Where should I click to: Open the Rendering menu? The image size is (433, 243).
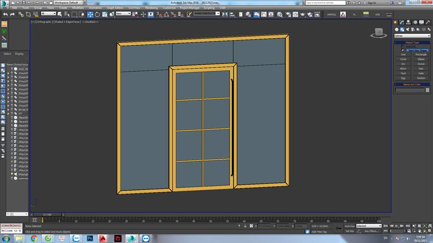click(151, 8)
